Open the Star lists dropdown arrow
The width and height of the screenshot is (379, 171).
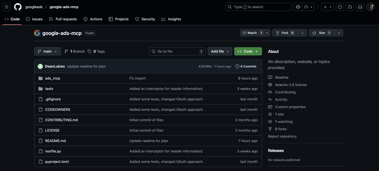tap(339, 33)
